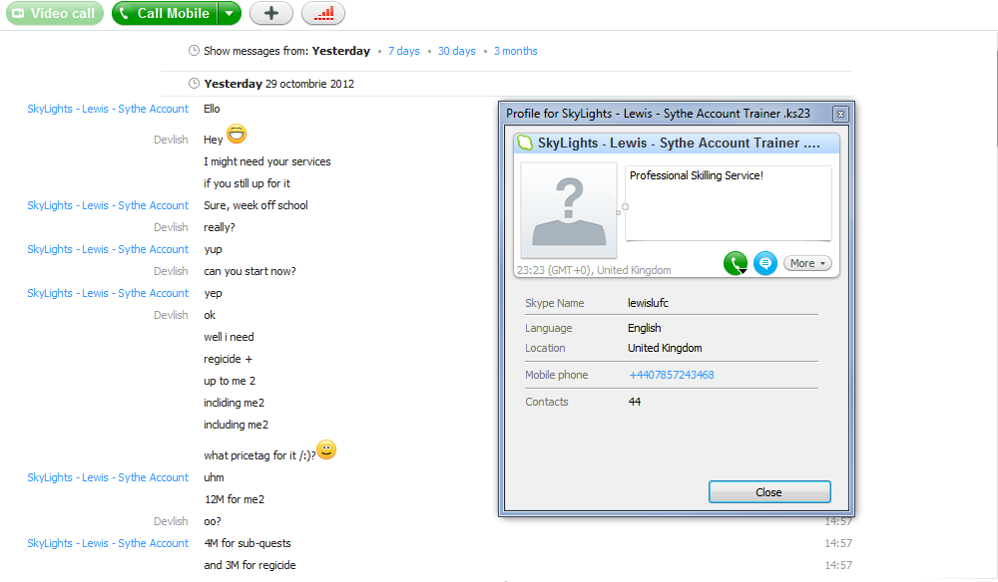
Task: Click the contacts count 44
Action: coord(635,402)
